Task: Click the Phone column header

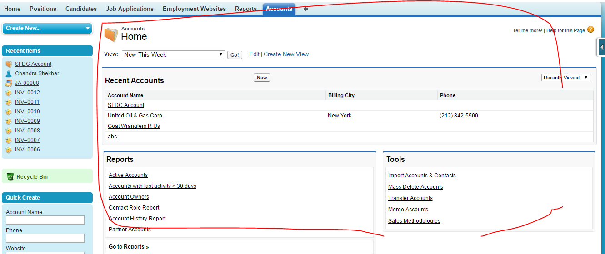Action: [x=448, y=95]
